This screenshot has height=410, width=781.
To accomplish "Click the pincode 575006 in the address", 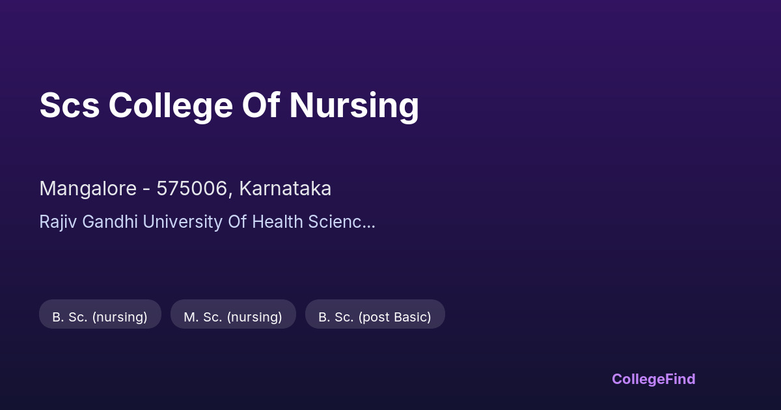I will (x=193, y=189).
